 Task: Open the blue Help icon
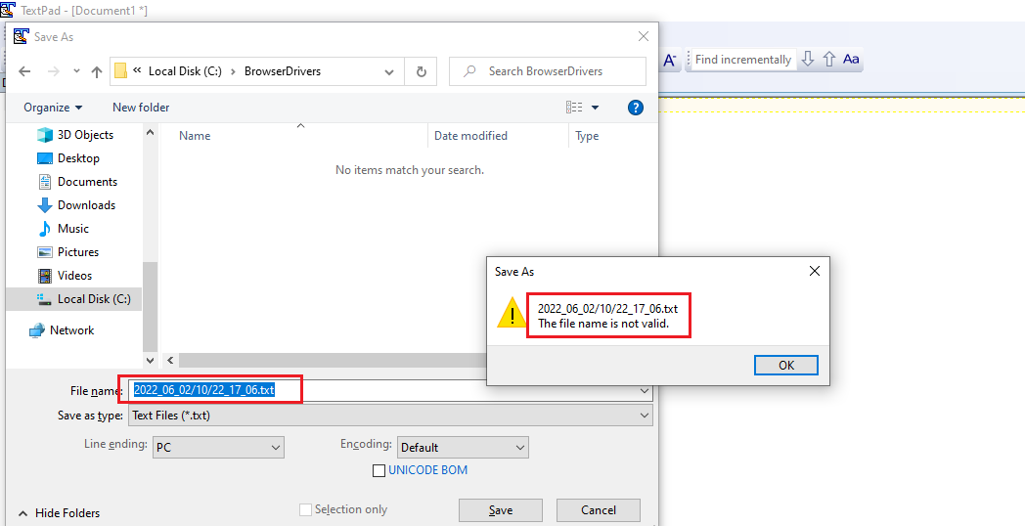pos(636,108)
